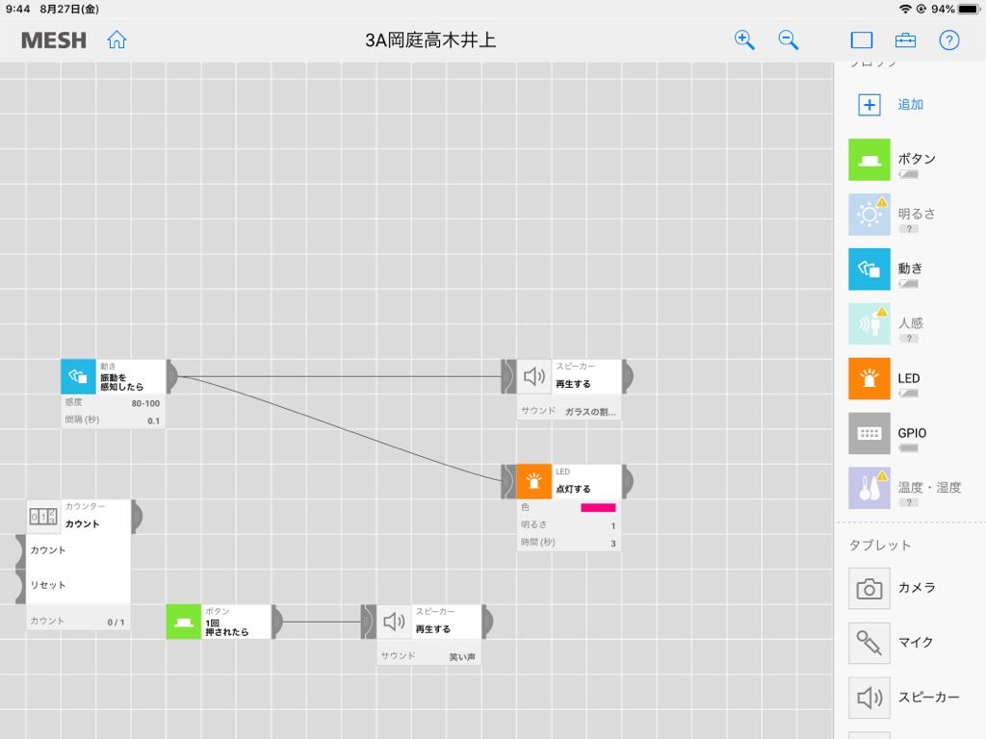
Task: Tap the Counter's リセット input connector
Action: 21,586
